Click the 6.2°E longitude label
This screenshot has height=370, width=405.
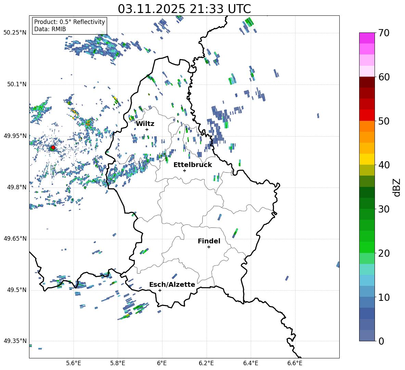[206, 363]
